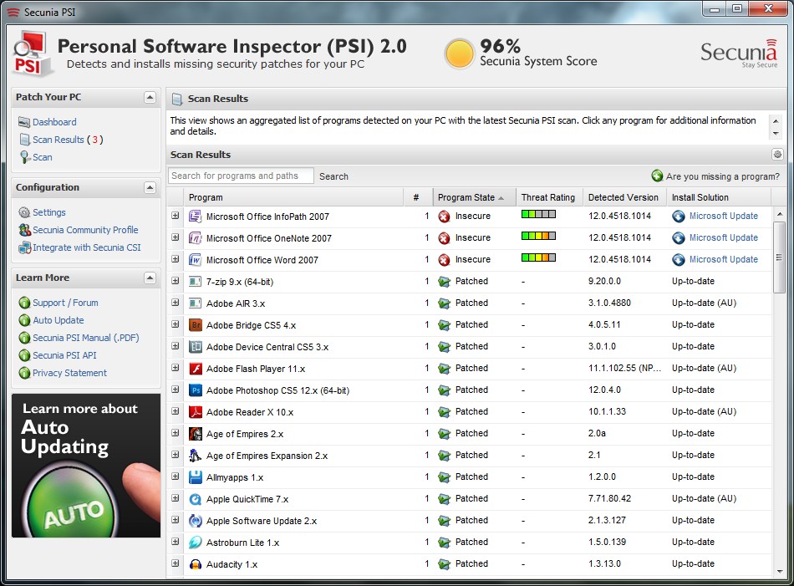Click the Auto Updating banner thumbnail
The height and width of the screenshot is (586, 794).
(x=86, y=466)
